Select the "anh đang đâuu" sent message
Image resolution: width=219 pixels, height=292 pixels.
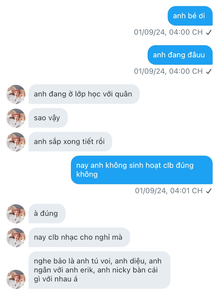coord(180,55)
